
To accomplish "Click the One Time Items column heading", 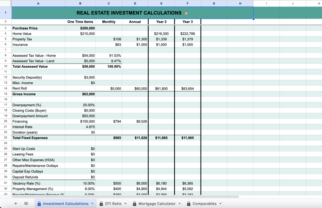I will point(80,22).
